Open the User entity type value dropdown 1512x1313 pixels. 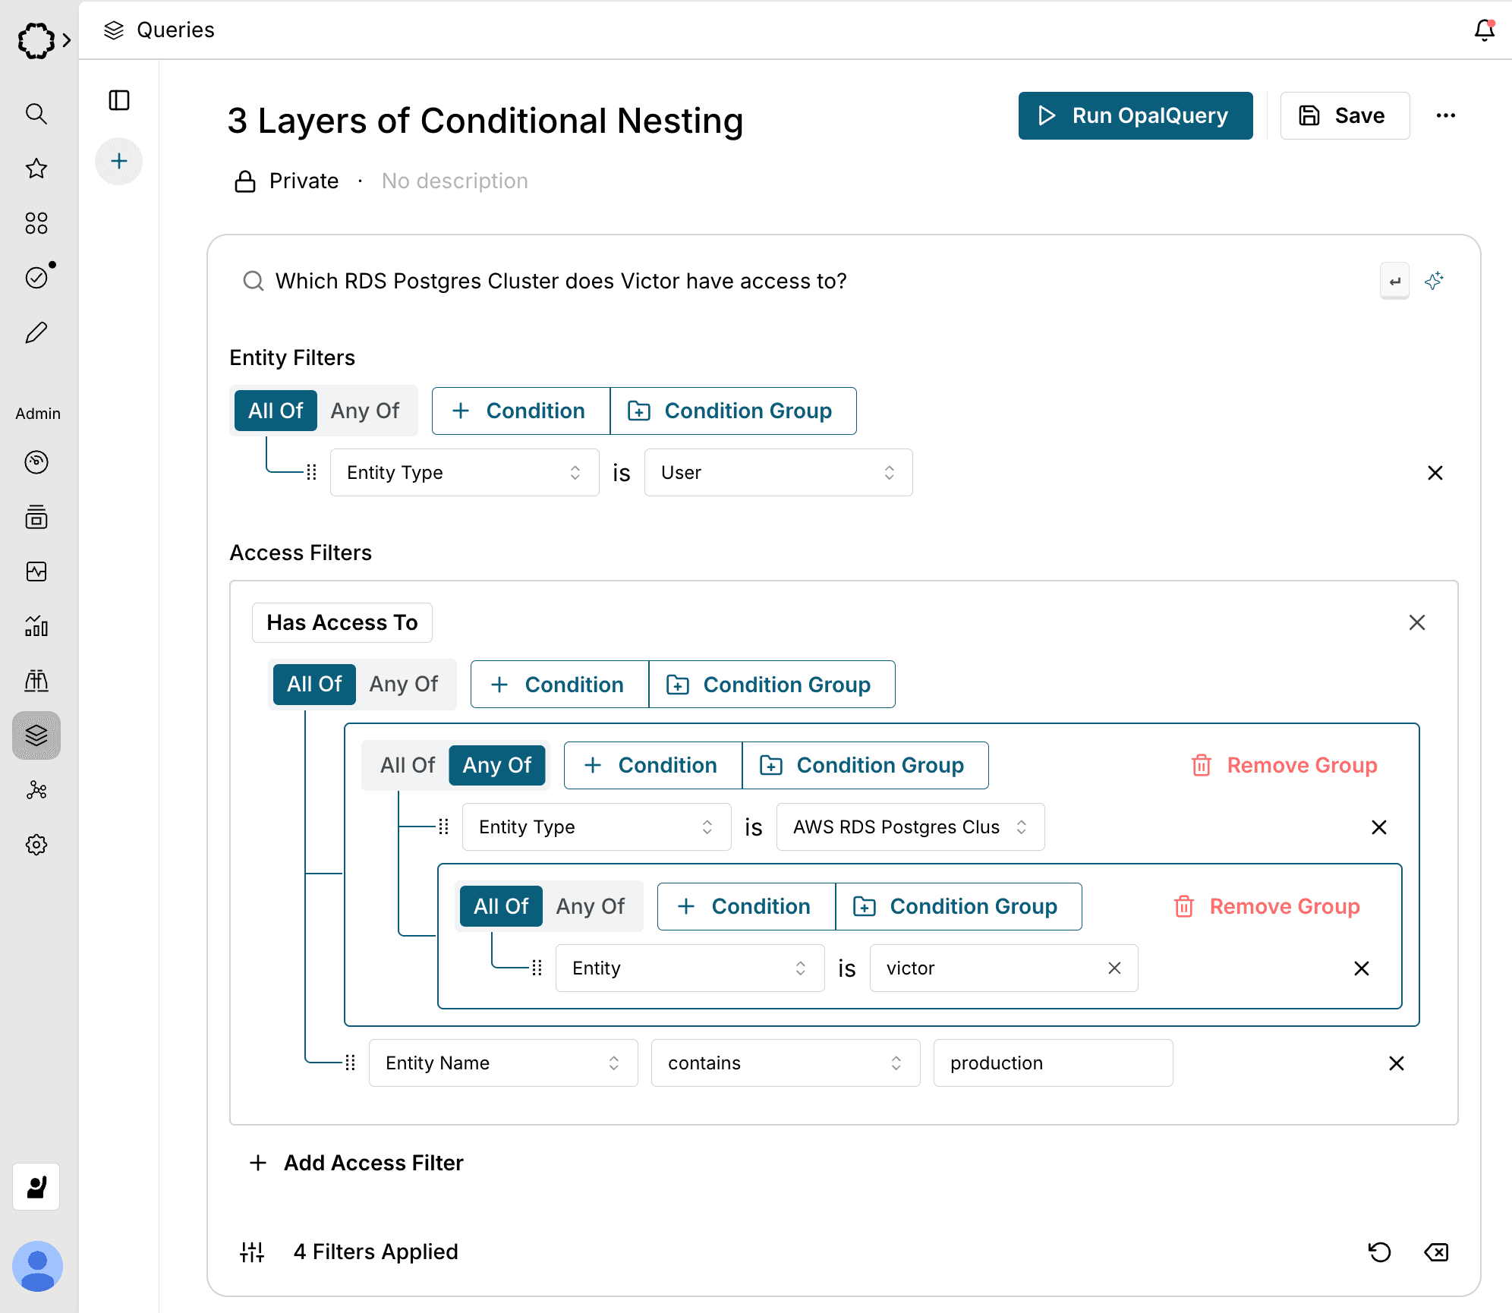pyautogui.click(x=778, y=473)
